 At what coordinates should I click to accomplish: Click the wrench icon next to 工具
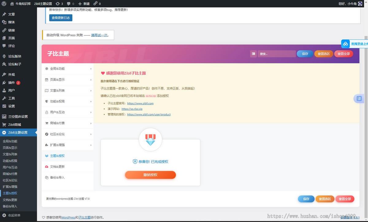(4, 98)
